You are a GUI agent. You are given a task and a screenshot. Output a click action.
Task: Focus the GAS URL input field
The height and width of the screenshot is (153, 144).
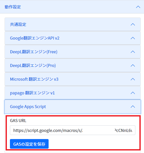[x=73, y=130]
